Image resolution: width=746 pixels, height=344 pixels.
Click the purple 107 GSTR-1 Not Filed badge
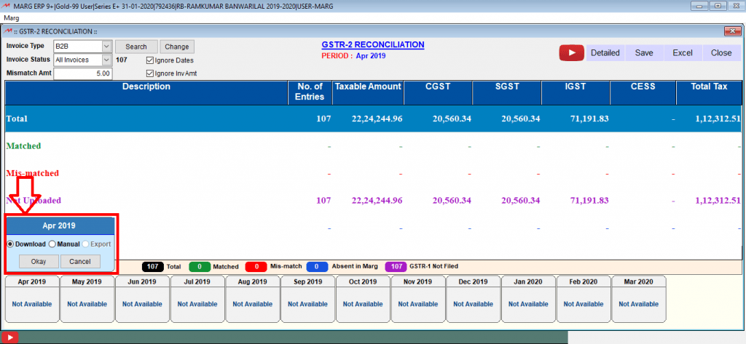pyautogui.click(x=396, y=267)
